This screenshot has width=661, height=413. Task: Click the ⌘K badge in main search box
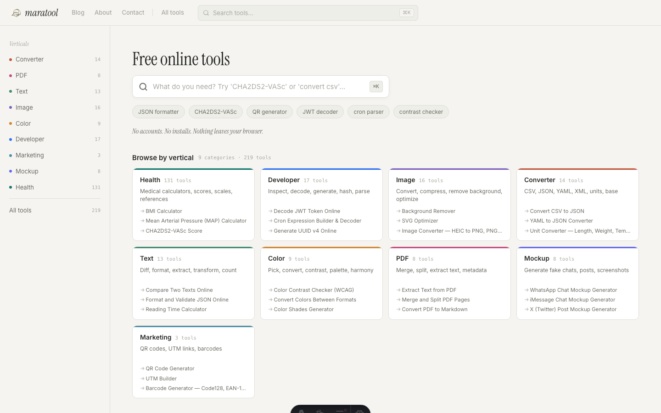tap(376, 86)
